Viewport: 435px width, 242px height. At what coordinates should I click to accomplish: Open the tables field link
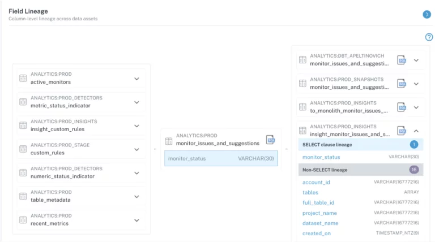pyautogui.click(x=310, y=192)
